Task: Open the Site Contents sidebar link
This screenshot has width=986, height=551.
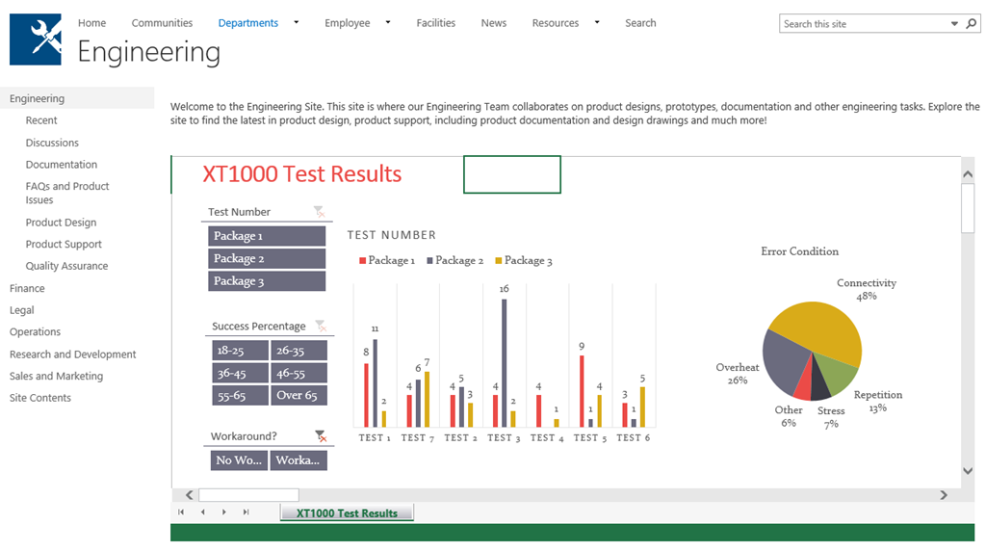Action: [40, 398]
